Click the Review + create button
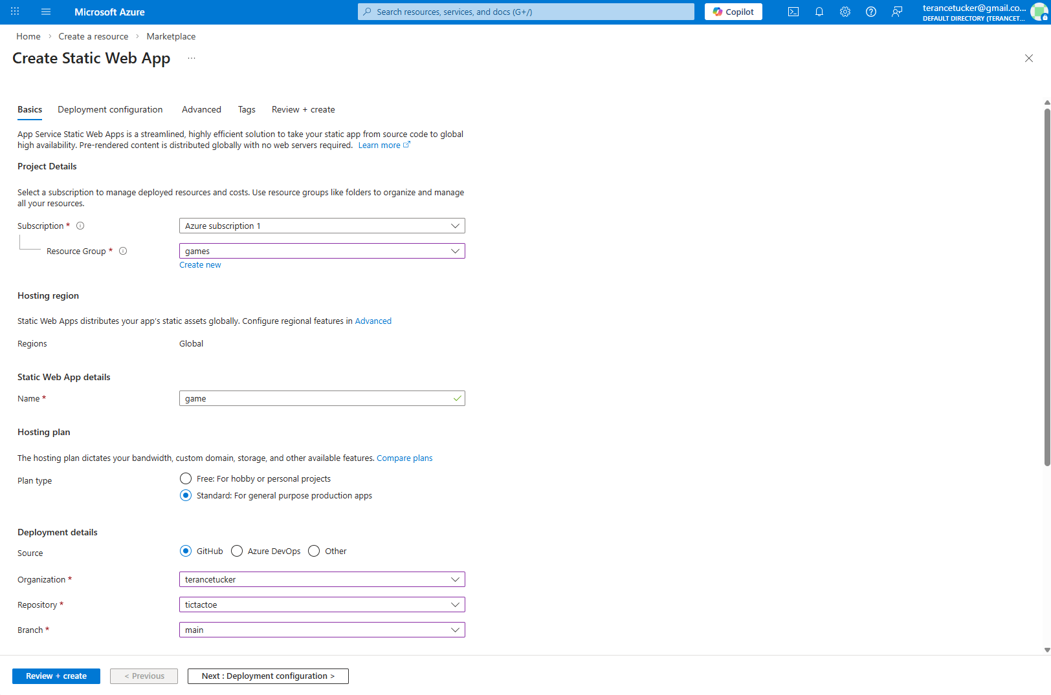This screenshot has height=695, width=1051. click(56, 676)
